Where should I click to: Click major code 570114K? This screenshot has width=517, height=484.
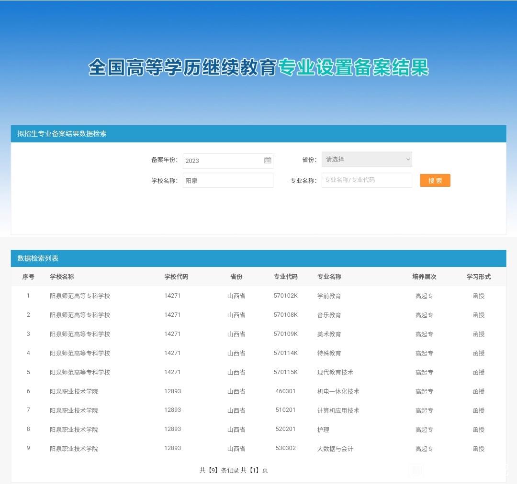(x=285, y=353)
